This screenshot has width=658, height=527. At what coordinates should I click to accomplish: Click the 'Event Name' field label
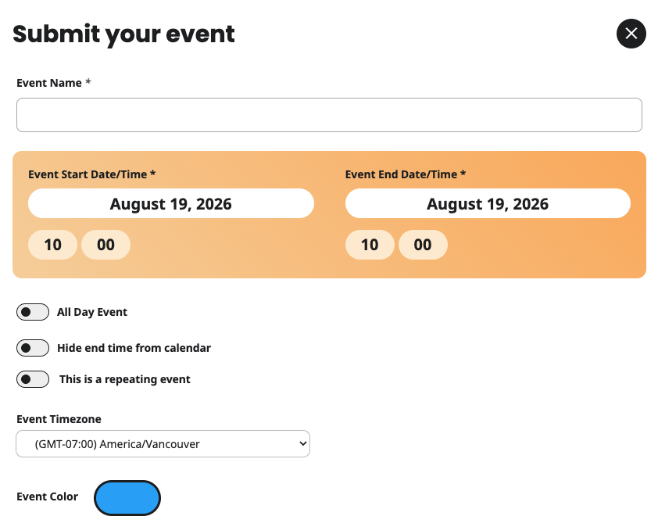49,83
